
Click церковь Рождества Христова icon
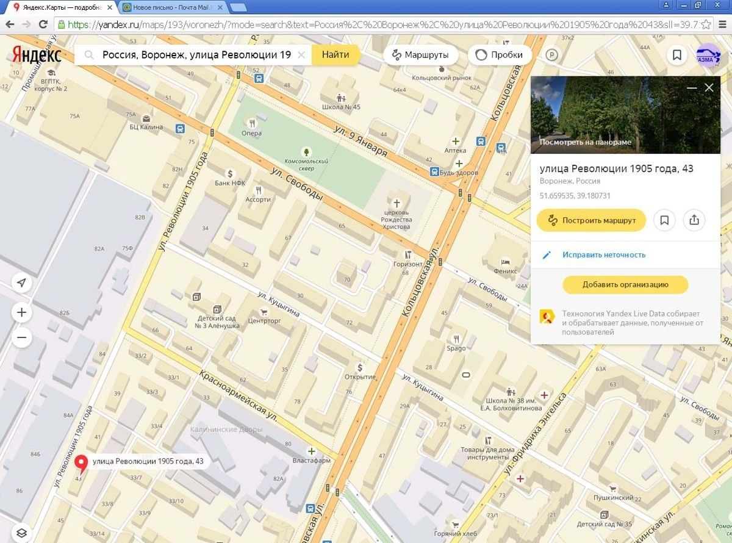[x=397, y=203]
